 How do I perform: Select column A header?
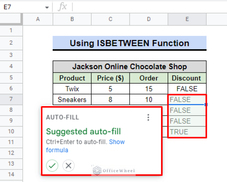[x=38, y=19]
